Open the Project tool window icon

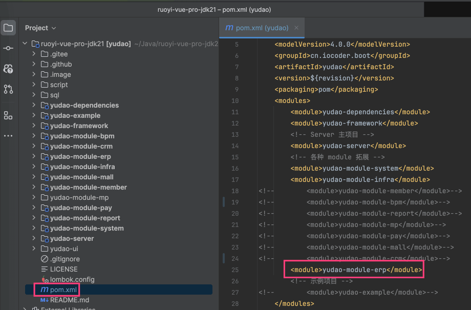[8, 28]
